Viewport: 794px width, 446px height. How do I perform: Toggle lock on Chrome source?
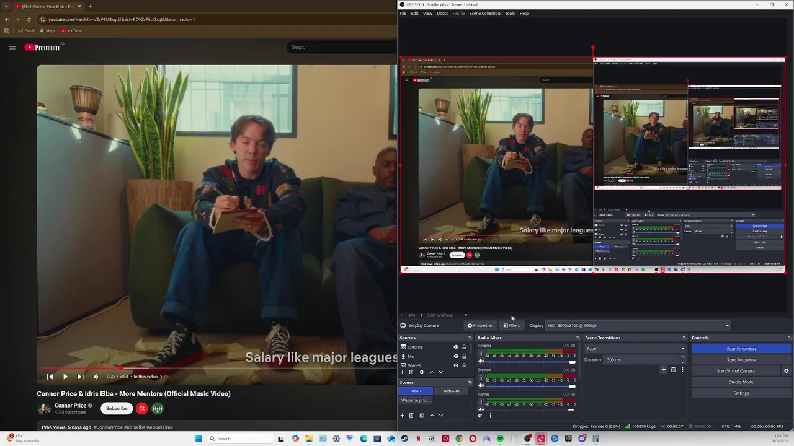point(464,347)
